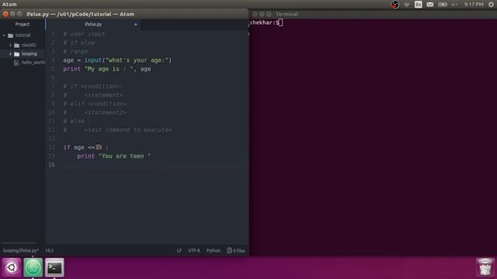The width and height of the screenshot is (497, 279).
Task: Click the "My age is : " string
Action: tap(109, 69)
